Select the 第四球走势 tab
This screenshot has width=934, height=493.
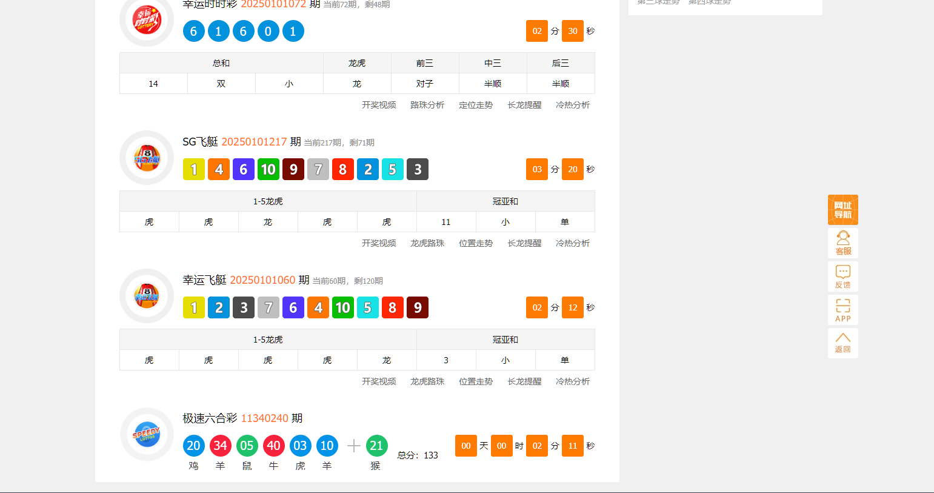(x=709, y=2)
